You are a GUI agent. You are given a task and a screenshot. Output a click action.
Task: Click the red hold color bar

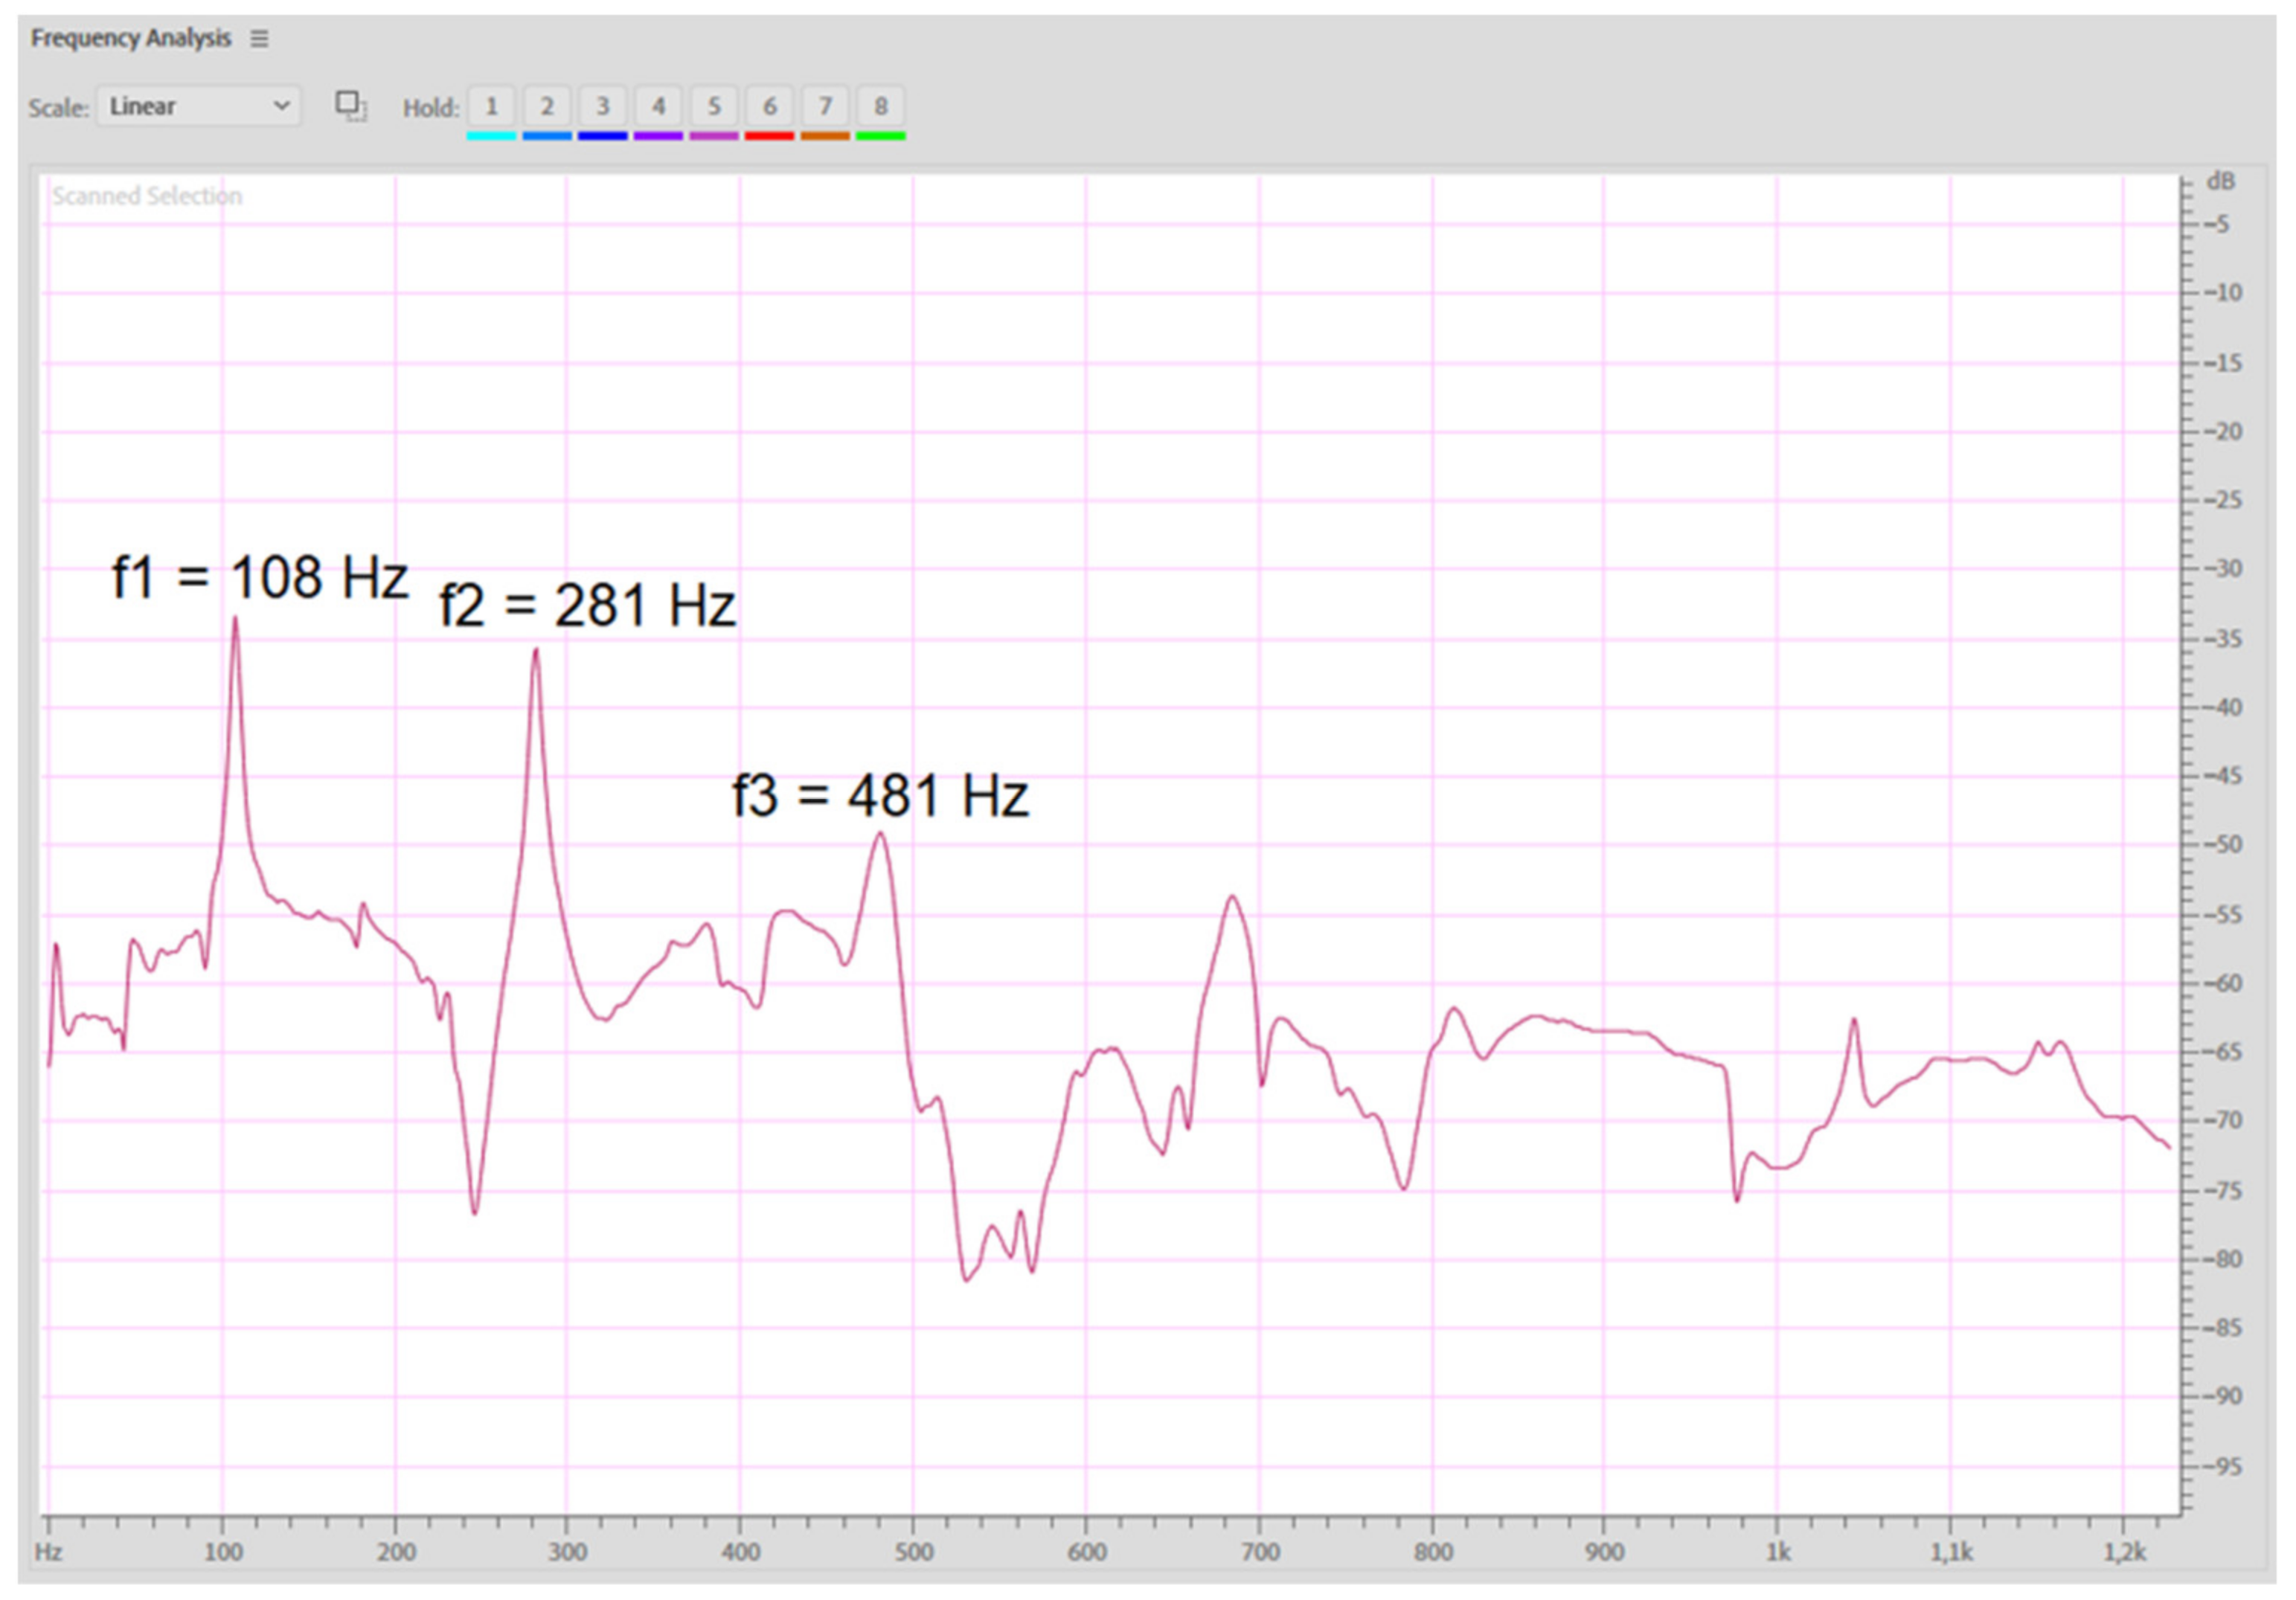[x=769, y=136]
